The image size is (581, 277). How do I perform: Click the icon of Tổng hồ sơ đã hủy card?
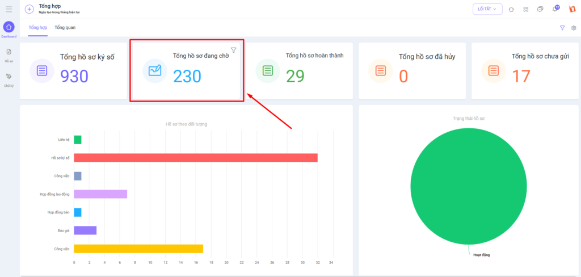[x=381, y=70]
